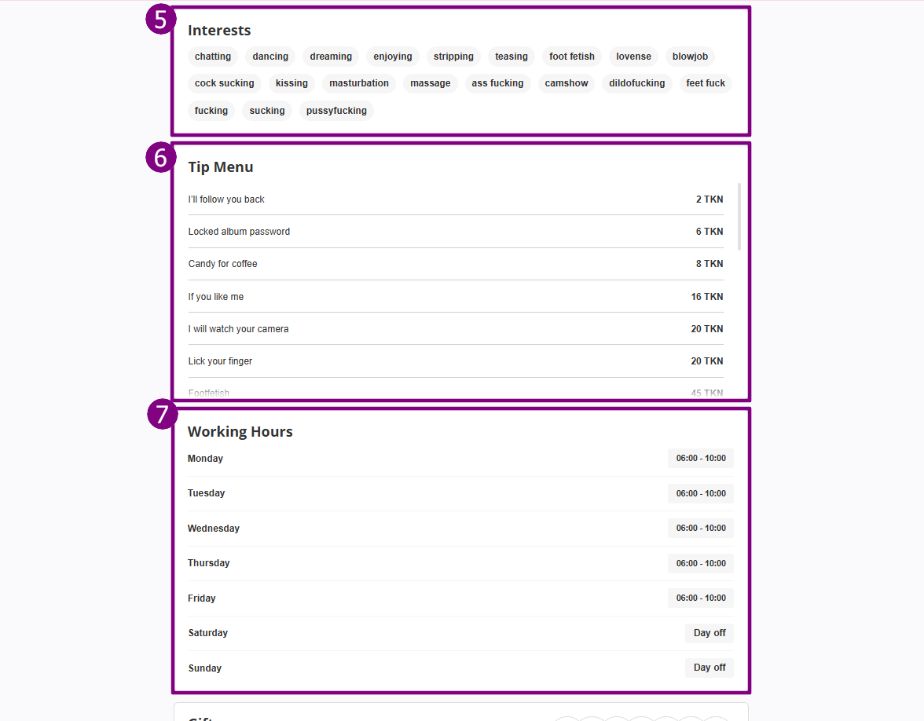Open the "camshow" interest tag

coord(566,83)
